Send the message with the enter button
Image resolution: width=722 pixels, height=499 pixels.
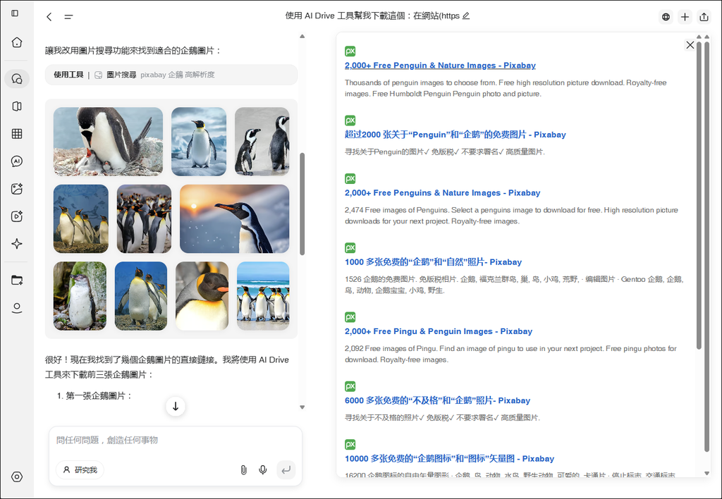click(286, 470)
